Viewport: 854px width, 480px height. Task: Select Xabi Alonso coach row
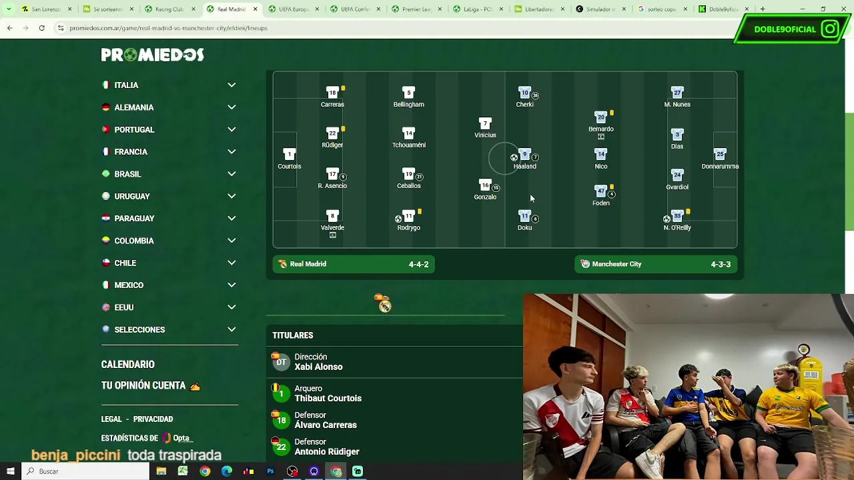tap(394, 362)
